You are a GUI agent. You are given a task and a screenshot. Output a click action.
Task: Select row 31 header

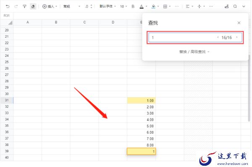click(x=7, y=100)
